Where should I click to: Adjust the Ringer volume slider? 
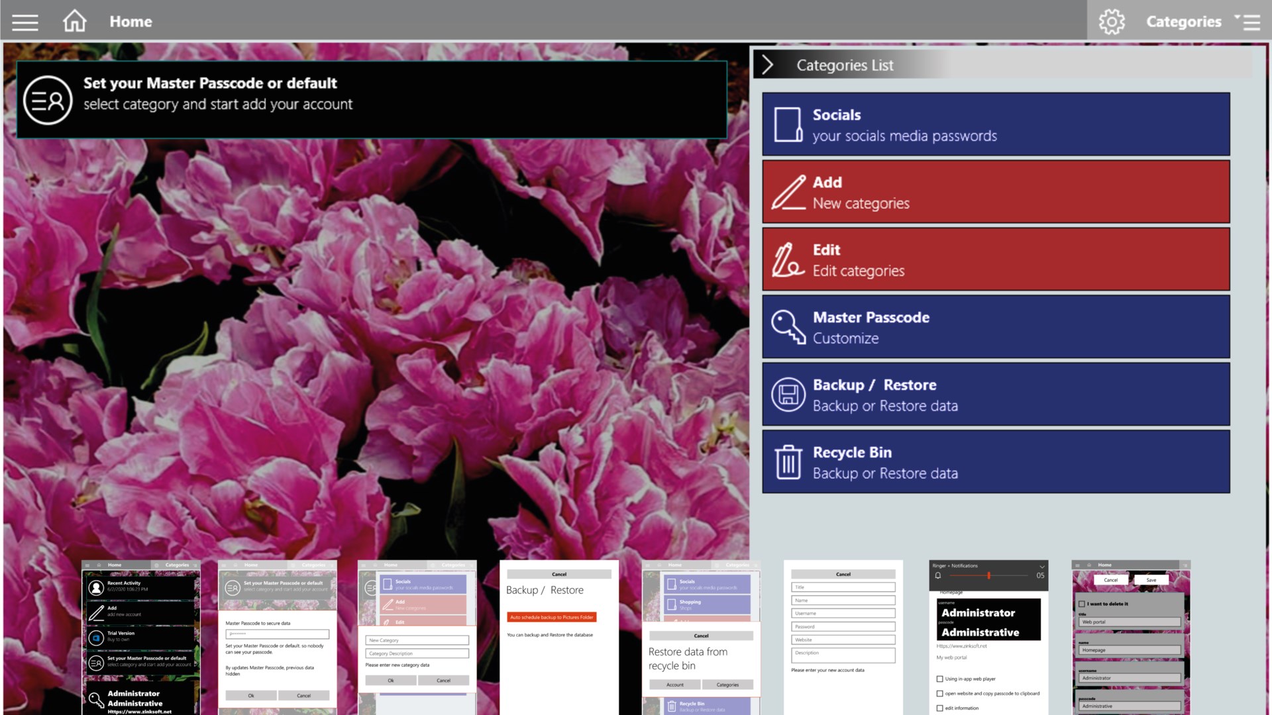point(988,576)
